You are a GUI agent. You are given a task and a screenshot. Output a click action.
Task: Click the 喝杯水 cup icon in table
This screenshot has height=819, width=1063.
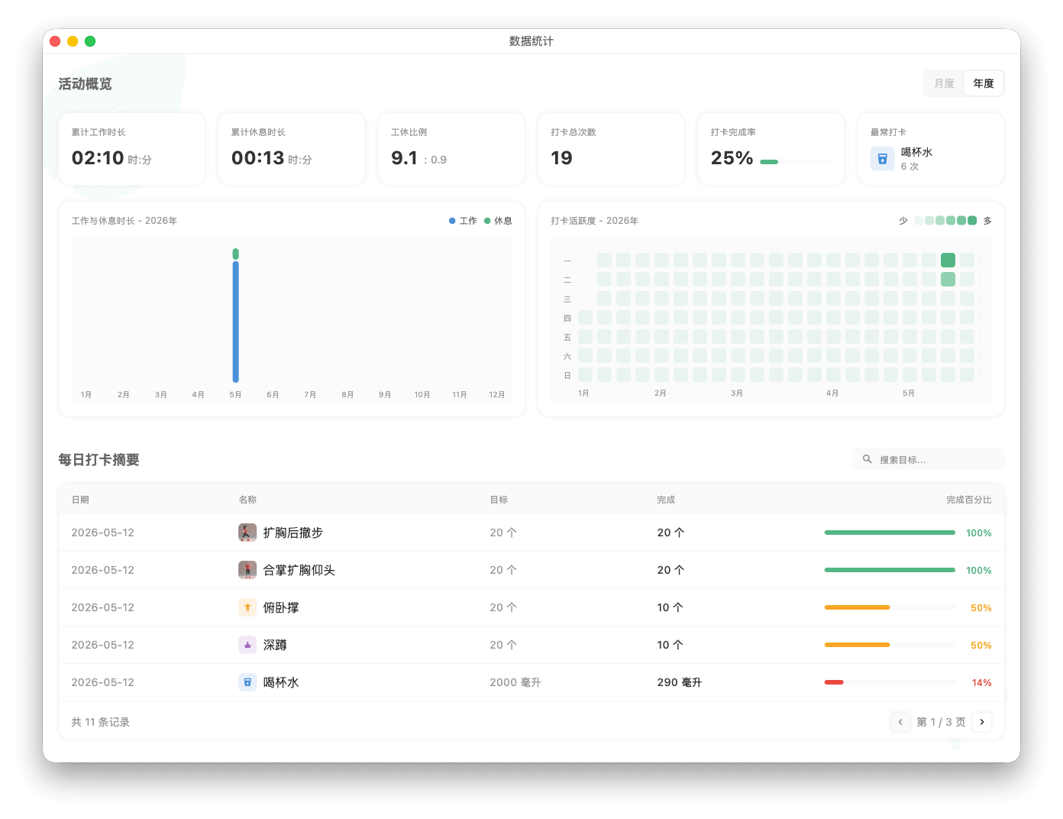click(x=247, y=682)
